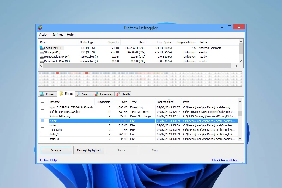Viewport: 282px width, 188px height.
Task: Click the Removable Disk (F:) drive icon
Action: click(42, 57)
